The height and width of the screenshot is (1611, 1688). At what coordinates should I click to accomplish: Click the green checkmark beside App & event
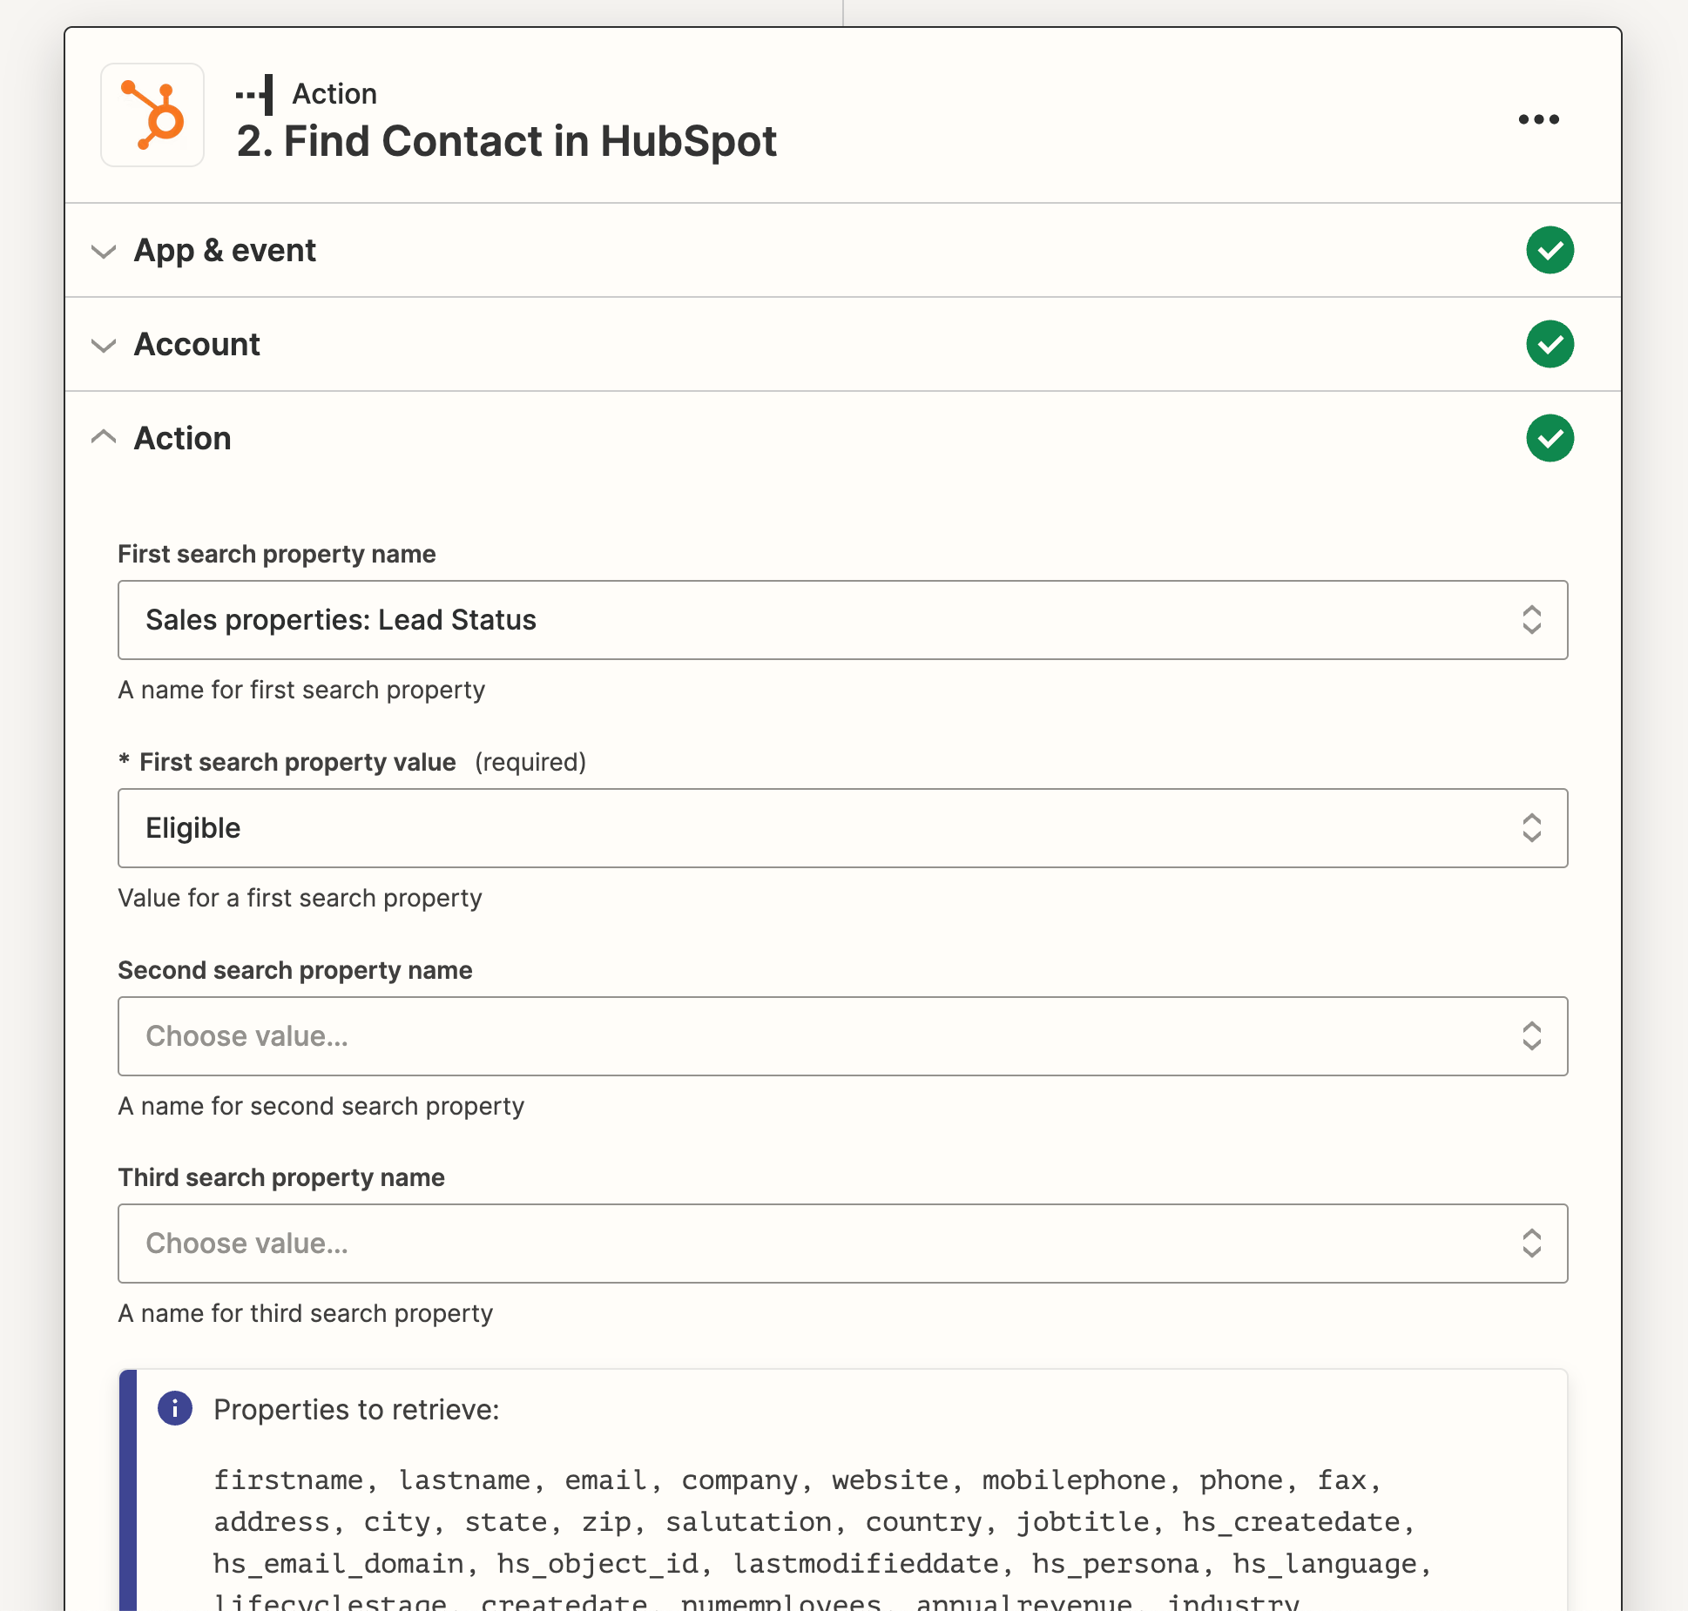click(1550, 250)
